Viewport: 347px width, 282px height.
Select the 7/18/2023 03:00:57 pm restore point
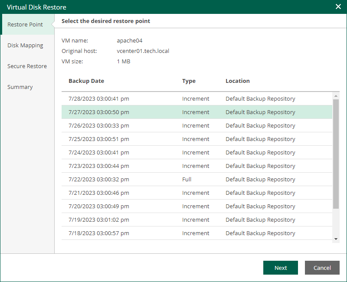[x=99, y=233]
